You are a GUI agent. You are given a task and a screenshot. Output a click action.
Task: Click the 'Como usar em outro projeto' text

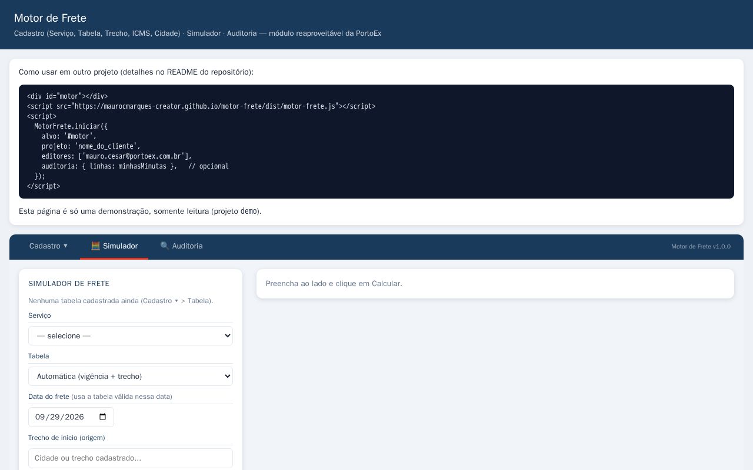[x=136, y=72]
